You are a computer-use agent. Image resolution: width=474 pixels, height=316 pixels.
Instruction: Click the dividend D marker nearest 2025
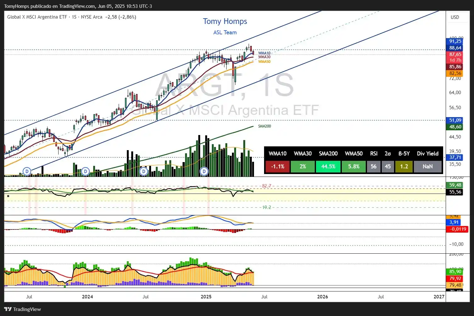[x=204, y=172]
